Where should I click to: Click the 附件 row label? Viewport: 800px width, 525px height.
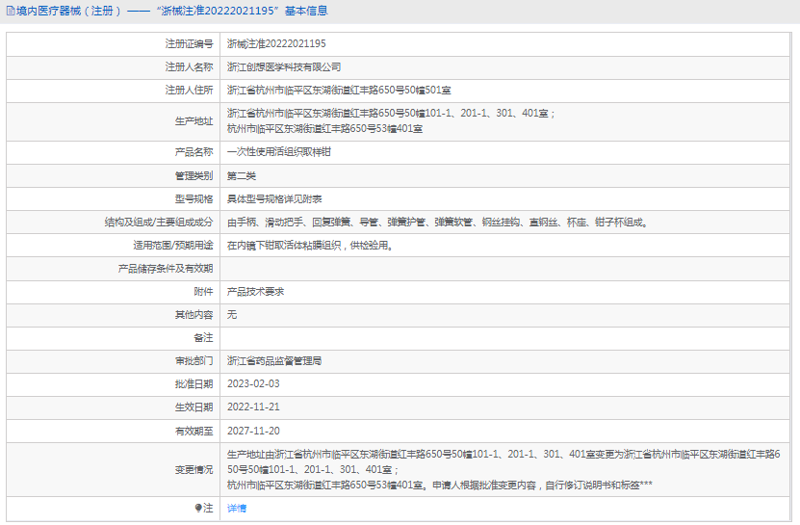click(203, 292)
